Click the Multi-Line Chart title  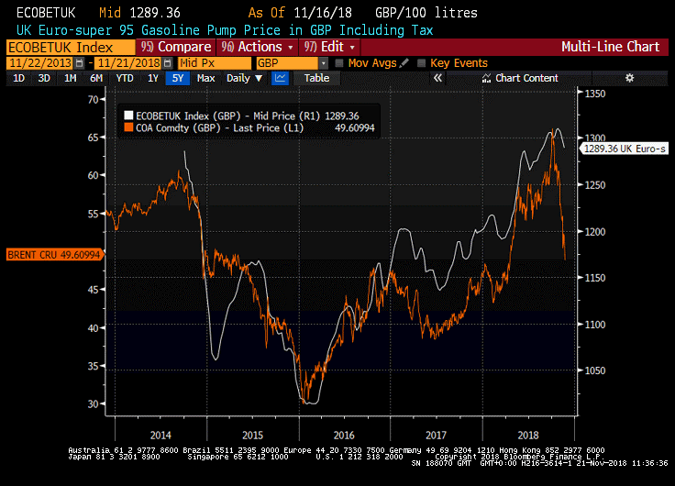point(611,47)
